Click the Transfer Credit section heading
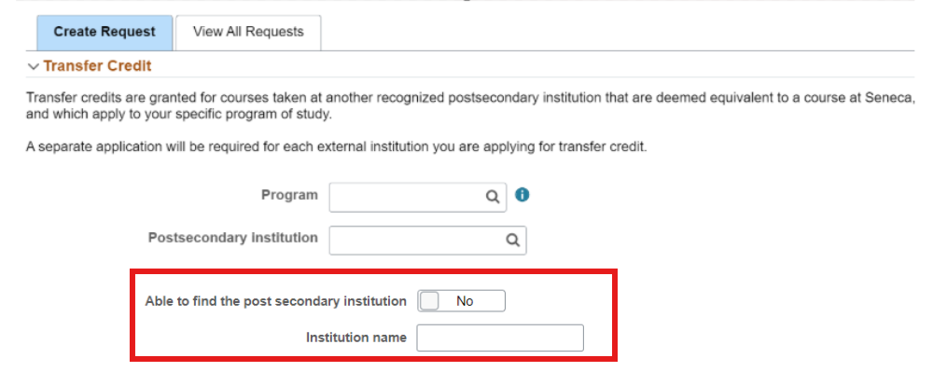Screen dimensions: 947x386 click(97, 66)
